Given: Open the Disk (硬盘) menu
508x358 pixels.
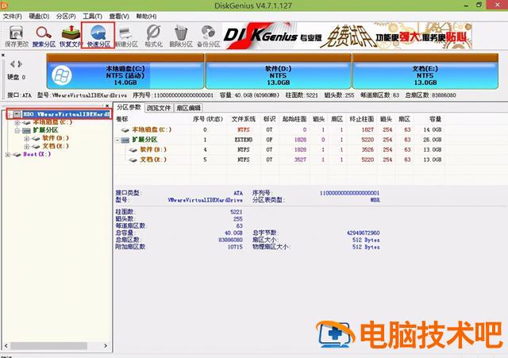Looking at the screenshot, I should pyautogui.click(x=39, y=16).
